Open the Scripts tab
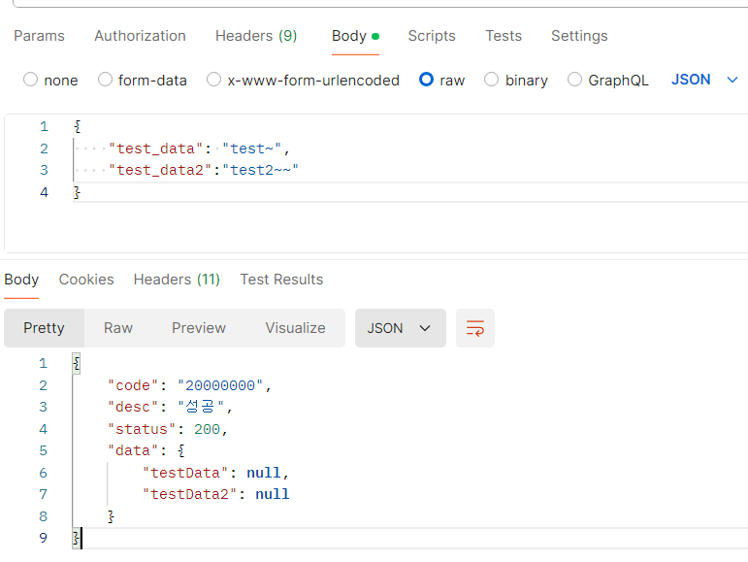Image resolution: width=748 pixels, height=562 pixels. [432, 36]
